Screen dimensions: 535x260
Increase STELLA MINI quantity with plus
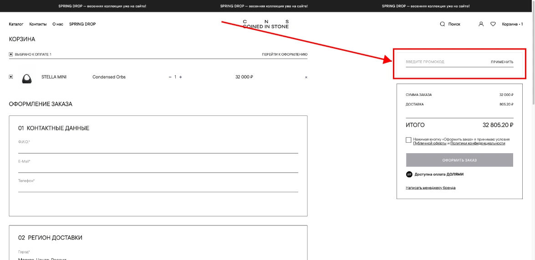(x=180, y=77)
